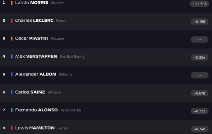Select the 1:11.596 lap time badge
The image size is (212, 134).
click(200, 4)
